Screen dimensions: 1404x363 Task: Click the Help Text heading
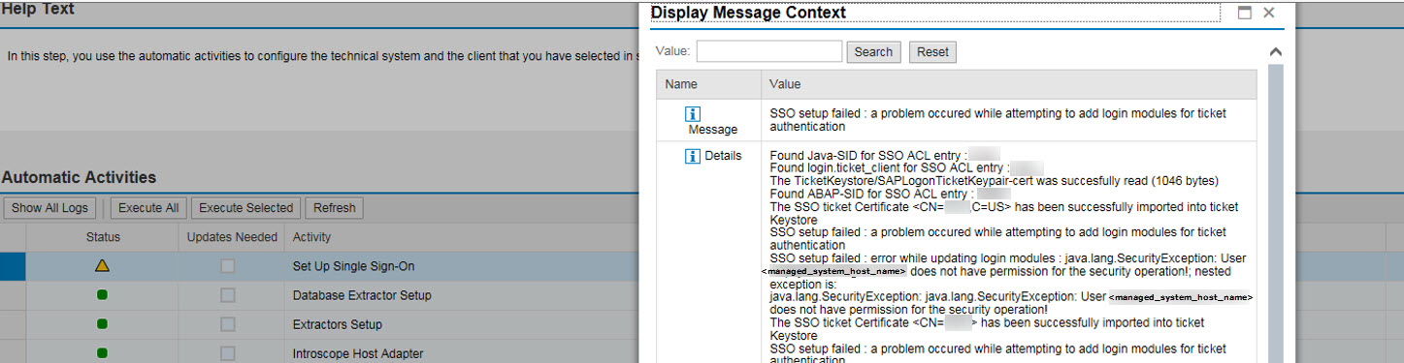tap(38, 9)
